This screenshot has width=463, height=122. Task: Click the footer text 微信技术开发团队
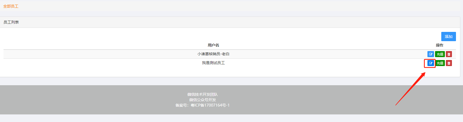point(203,94)
